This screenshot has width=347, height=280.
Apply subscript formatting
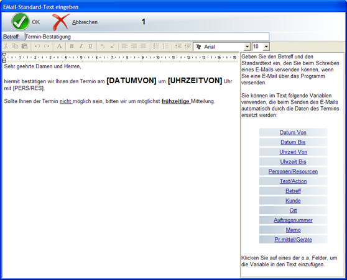[103, 46]
